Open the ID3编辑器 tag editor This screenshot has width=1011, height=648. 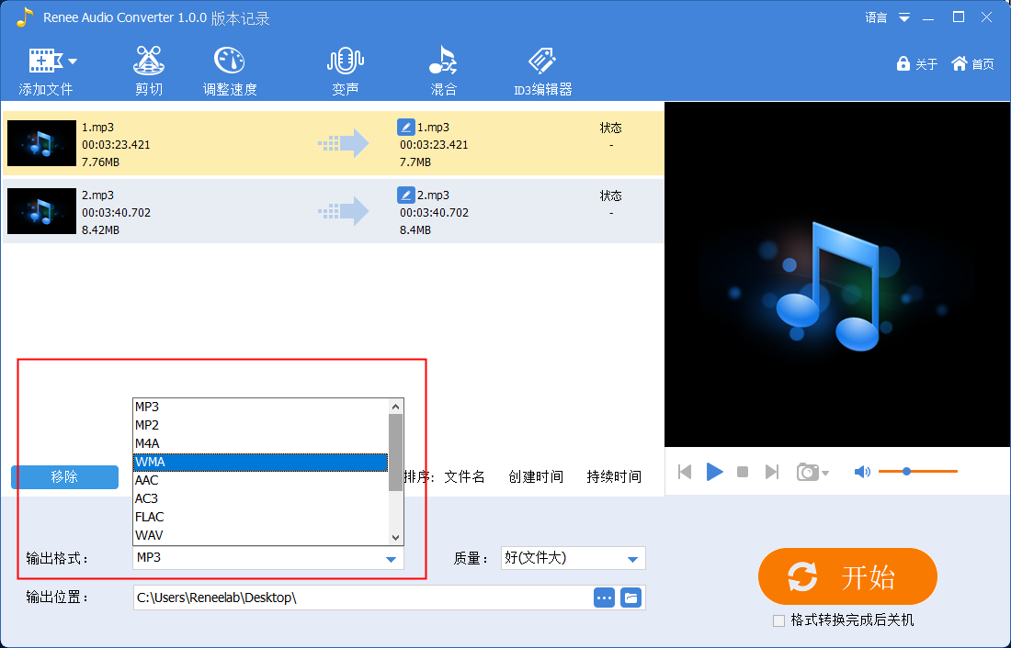[x=542, y=71]
